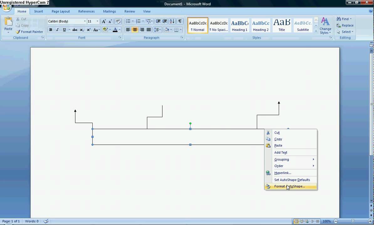
Task: Expand the Order submenu
Action: [291, 166]
